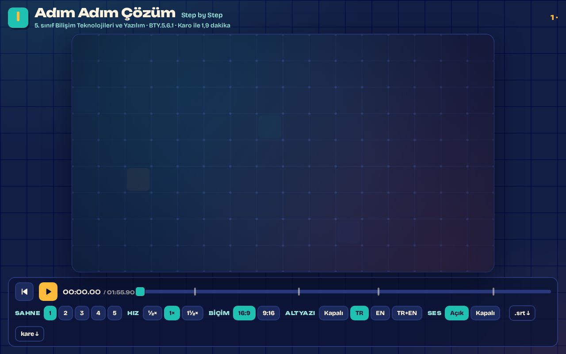566x354 pixels.
Task: Select EN subtitles
Action: 380,313
